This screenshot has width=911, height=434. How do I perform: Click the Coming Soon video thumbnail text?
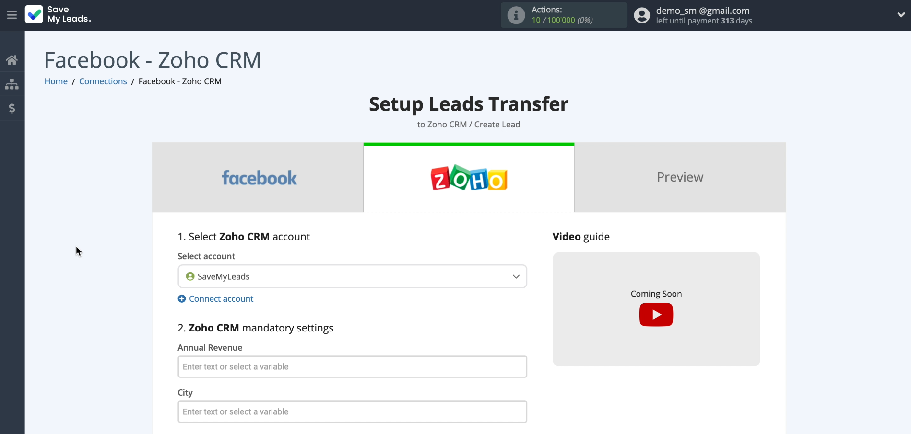click(x=656, y=294)
